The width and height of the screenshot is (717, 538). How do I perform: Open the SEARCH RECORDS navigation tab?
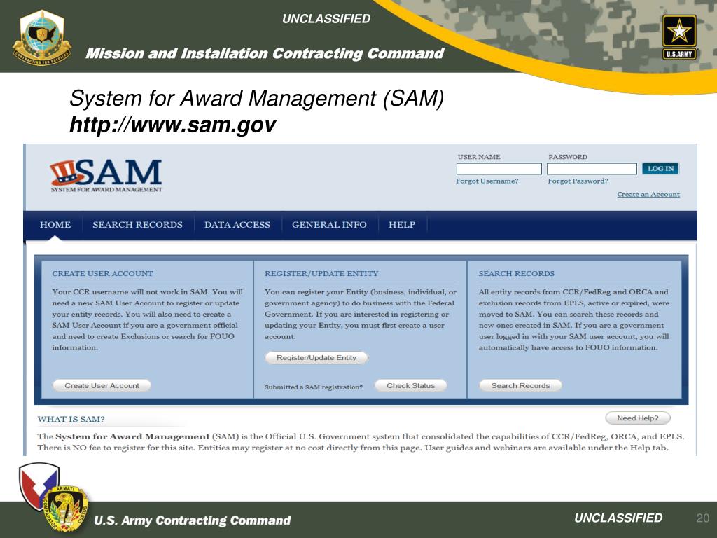point(138,225)
